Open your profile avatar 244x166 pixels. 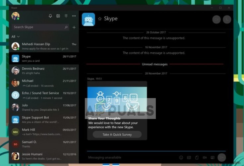[x=15, y=16]
